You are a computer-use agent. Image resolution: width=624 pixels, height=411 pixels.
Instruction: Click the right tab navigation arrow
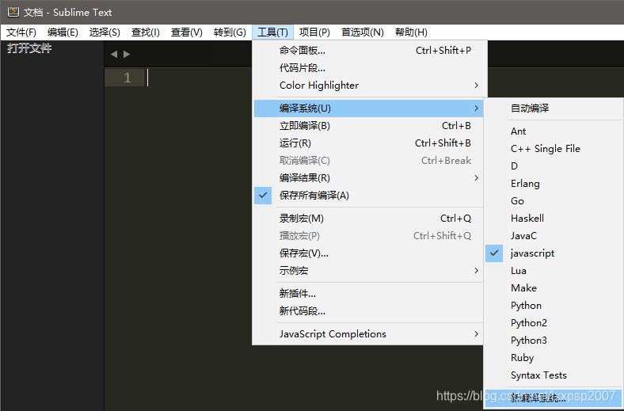click(x=127, y=54)
